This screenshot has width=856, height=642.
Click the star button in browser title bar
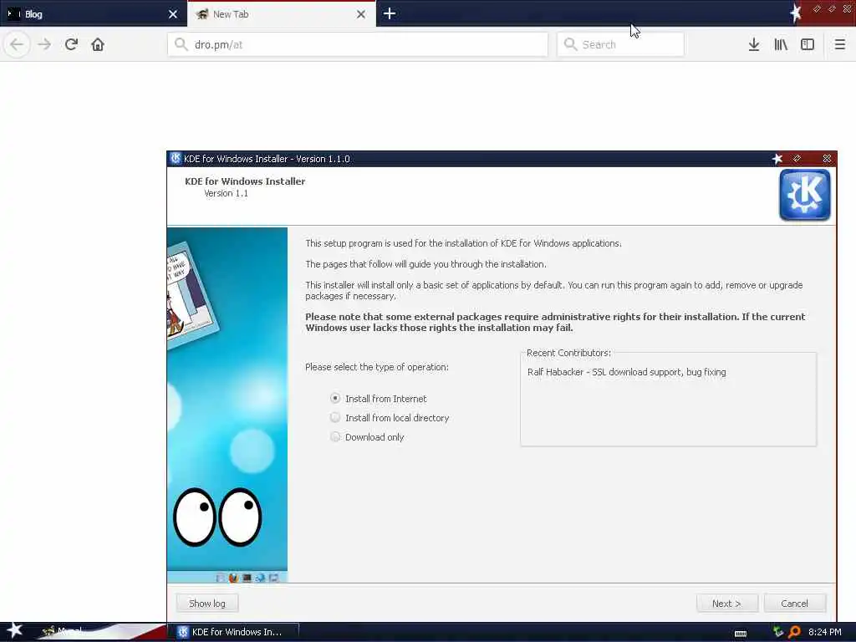(x=796, y=13)
